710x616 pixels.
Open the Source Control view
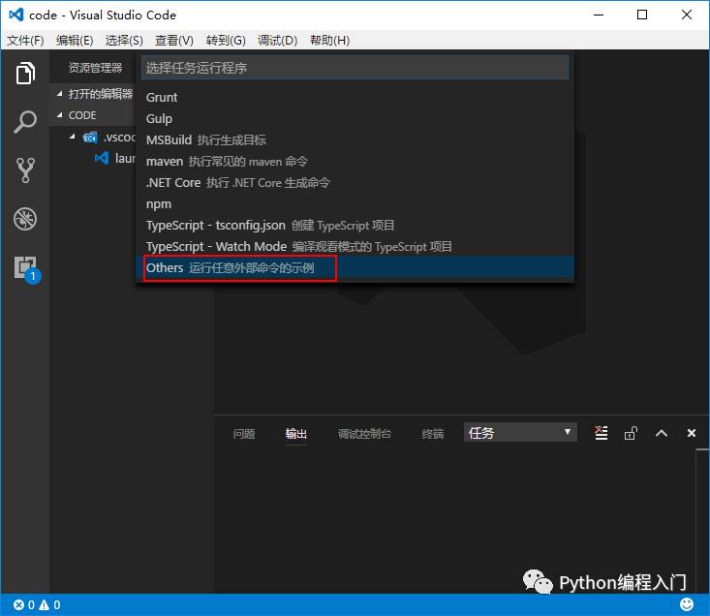click(x=25, y=170)
